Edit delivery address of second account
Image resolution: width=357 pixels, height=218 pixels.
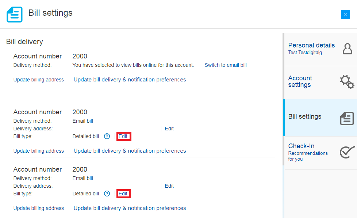169,129
